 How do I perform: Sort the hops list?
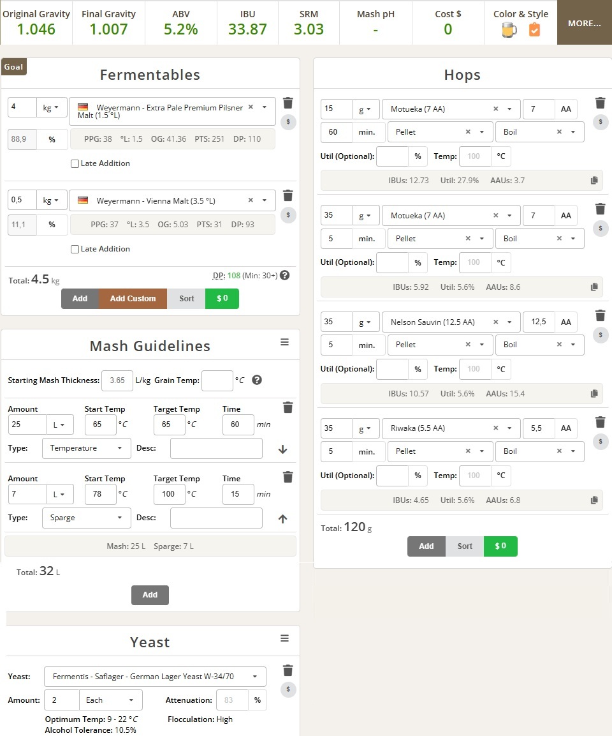coord(464,546)
